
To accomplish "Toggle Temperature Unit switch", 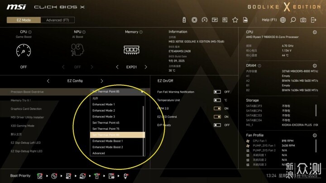I will [x=217, y=100].
